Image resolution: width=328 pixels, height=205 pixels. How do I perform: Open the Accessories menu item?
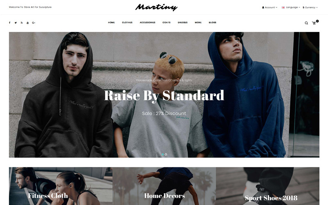pyautogui.click(x=148, y=23)
